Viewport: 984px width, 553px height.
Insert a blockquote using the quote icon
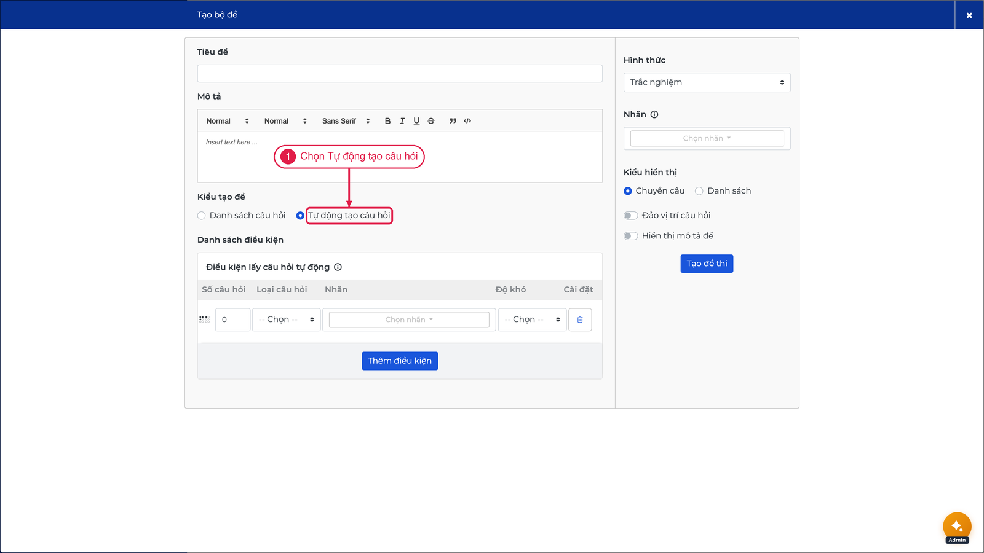(453, 121)
